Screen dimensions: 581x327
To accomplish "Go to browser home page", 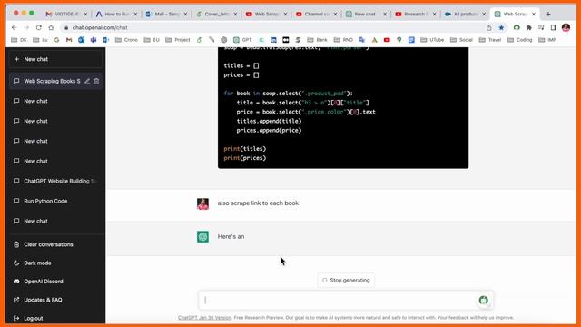I will [51, 27].
